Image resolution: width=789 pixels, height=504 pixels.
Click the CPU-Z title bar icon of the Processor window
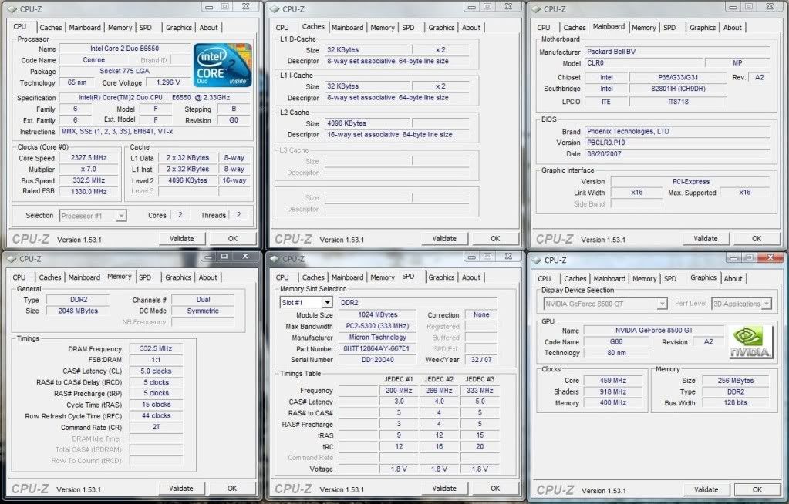(12, 8)
